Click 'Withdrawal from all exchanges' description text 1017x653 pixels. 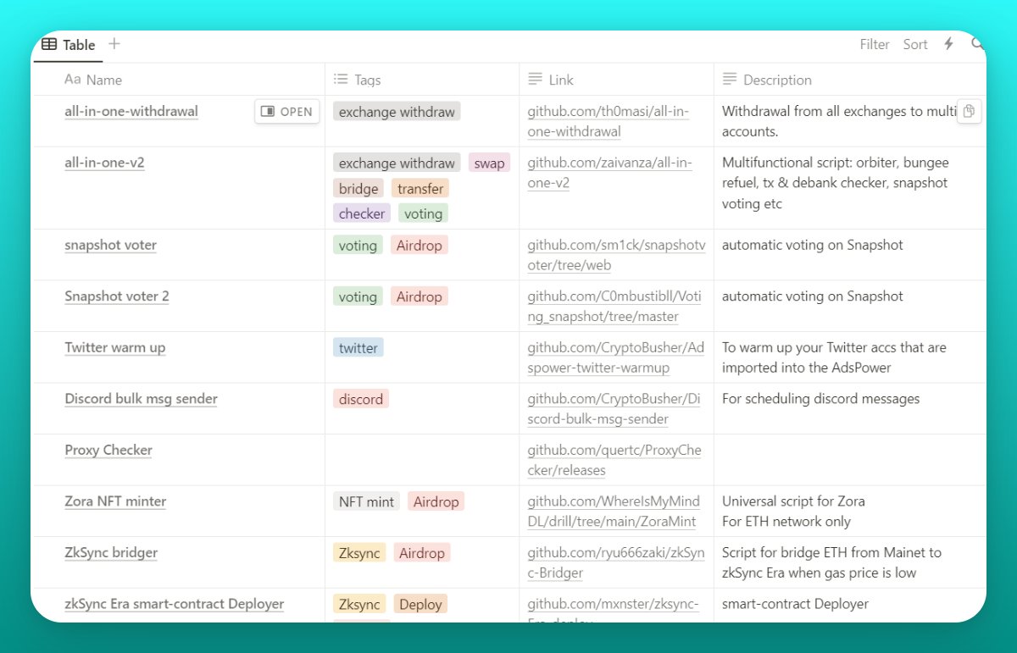tap(839, 121)
